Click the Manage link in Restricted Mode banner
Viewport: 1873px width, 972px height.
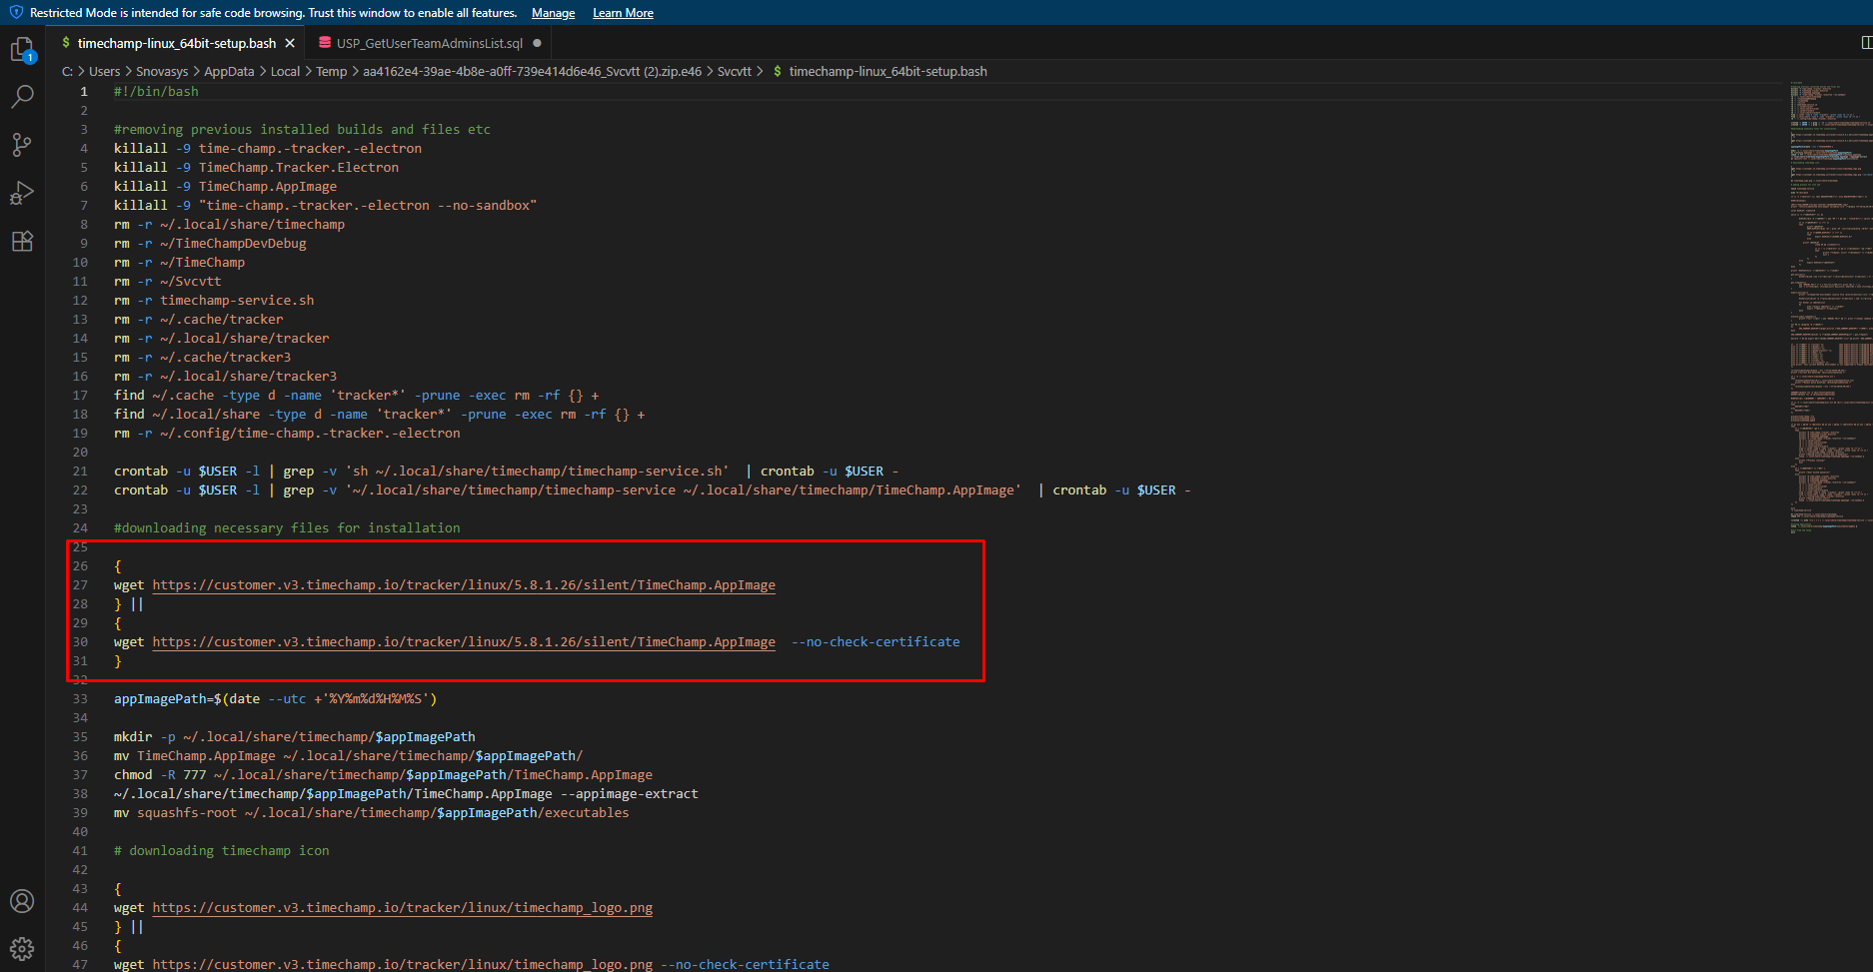coord(553,13)
